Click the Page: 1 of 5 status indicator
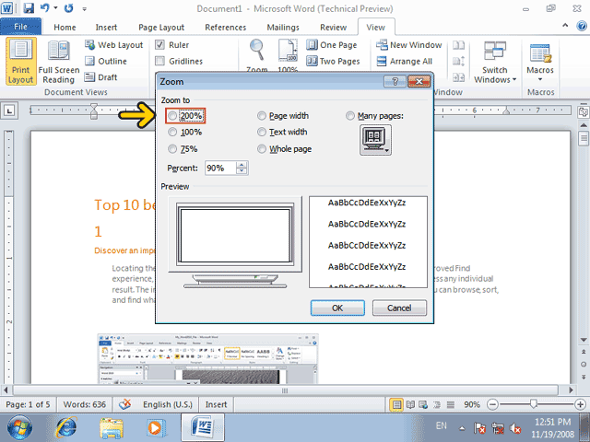The height and width of the screenshot is (442, 590). [29, 404]
